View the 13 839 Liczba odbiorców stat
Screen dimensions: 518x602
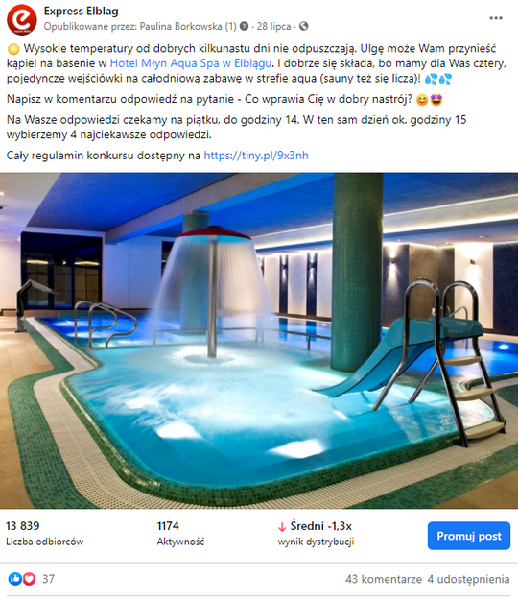[x=44, y=534]
